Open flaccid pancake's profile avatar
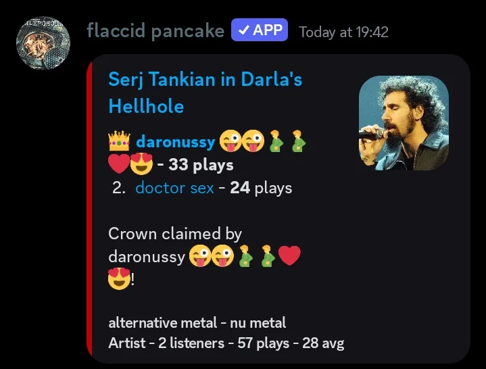Viewport: 486px width, 369px height. [43, 43]
